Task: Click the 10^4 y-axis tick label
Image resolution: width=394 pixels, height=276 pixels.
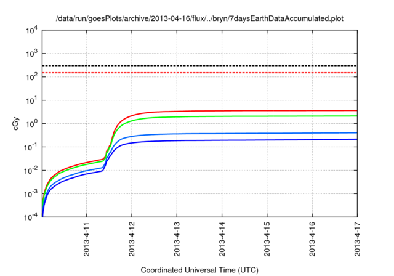Action: point(31,30)
